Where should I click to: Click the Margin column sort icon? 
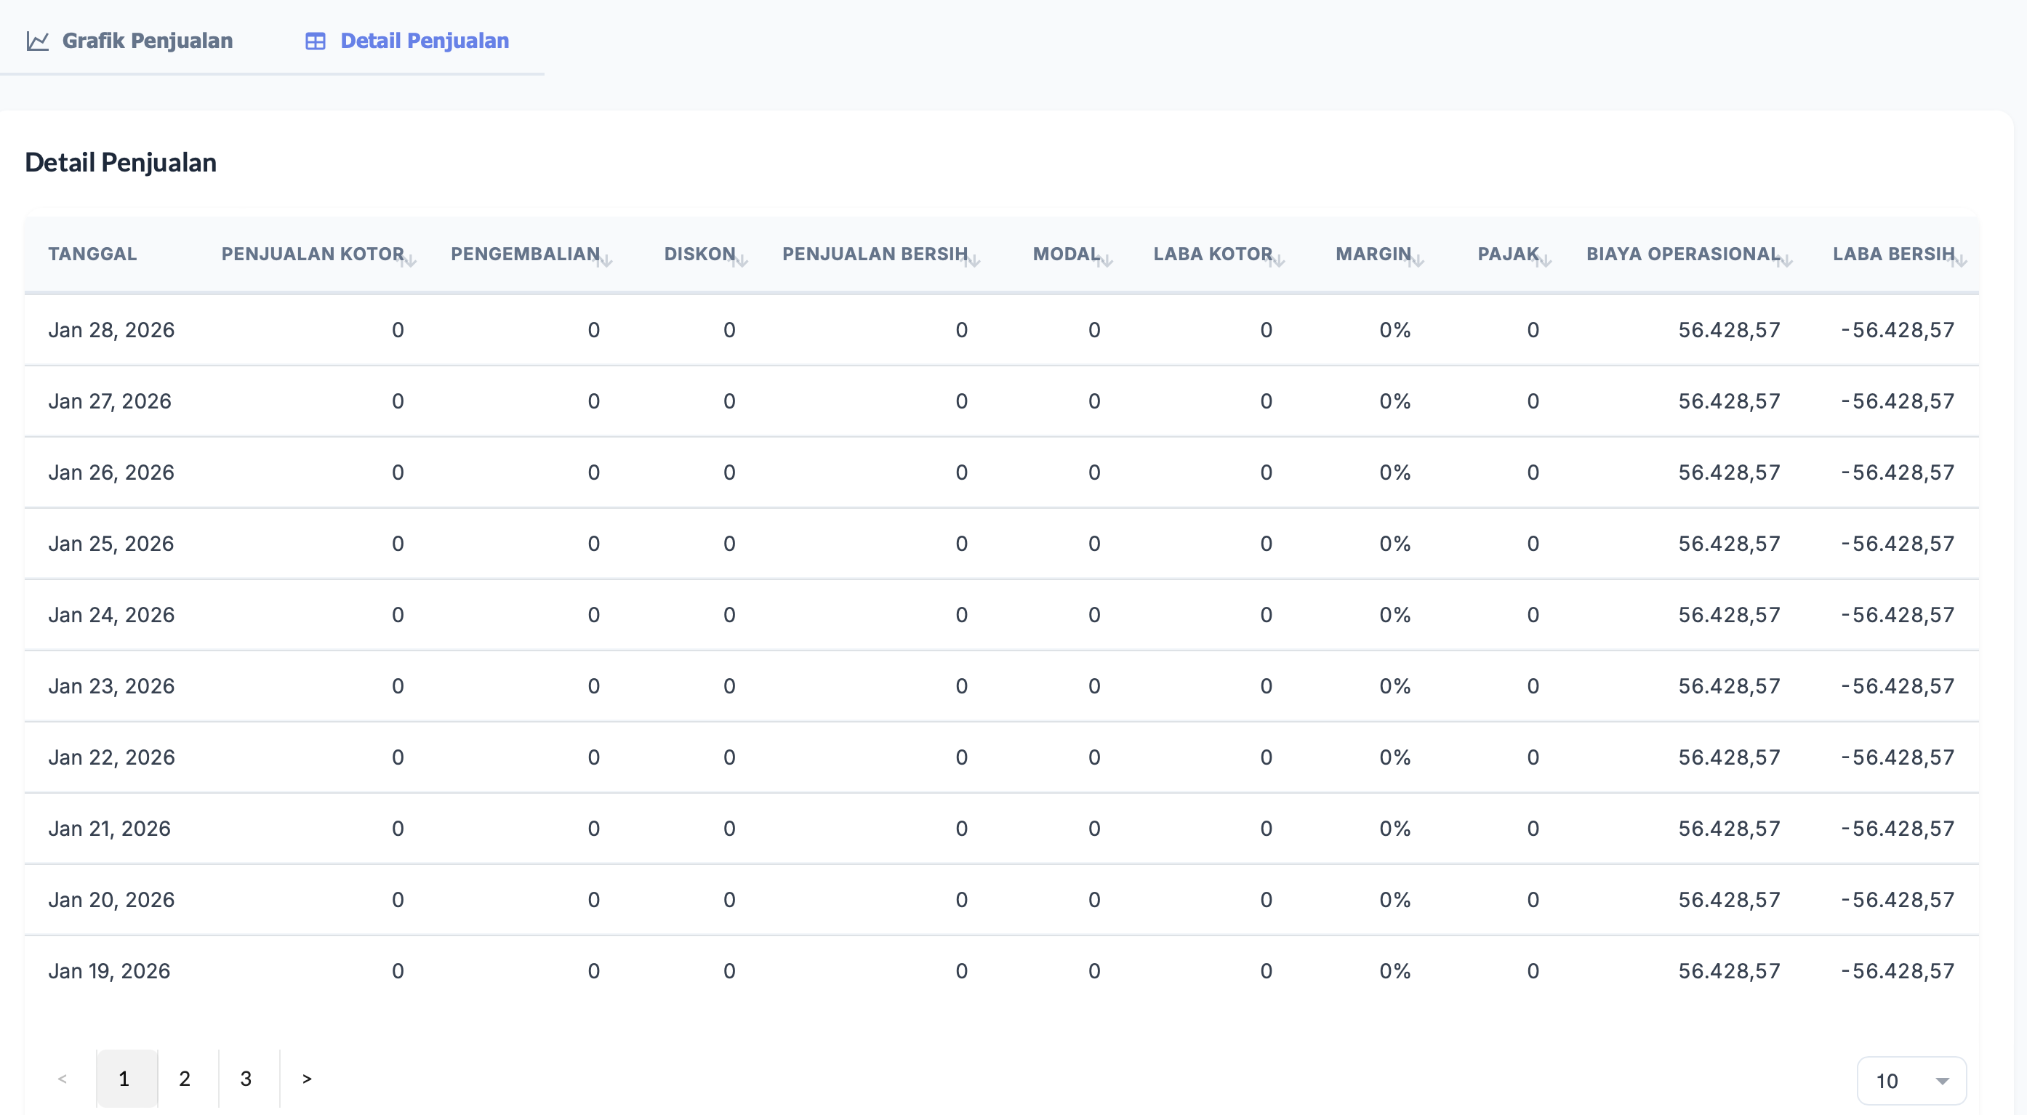1416,261
